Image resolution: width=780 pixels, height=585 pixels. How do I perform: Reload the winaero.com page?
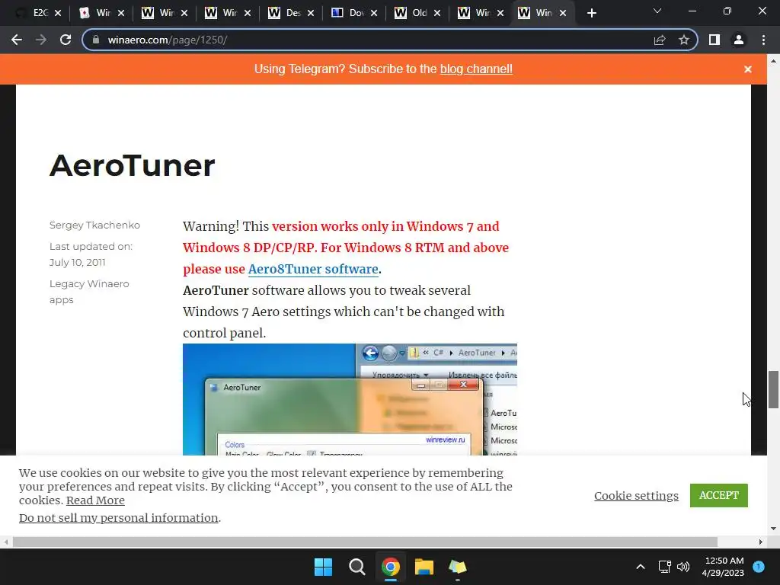(x=66, y=40)
